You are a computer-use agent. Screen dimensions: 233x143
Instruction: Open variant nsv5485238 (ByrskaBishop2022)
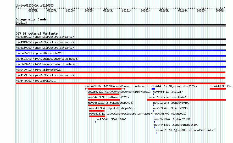[x=38, y=53]
